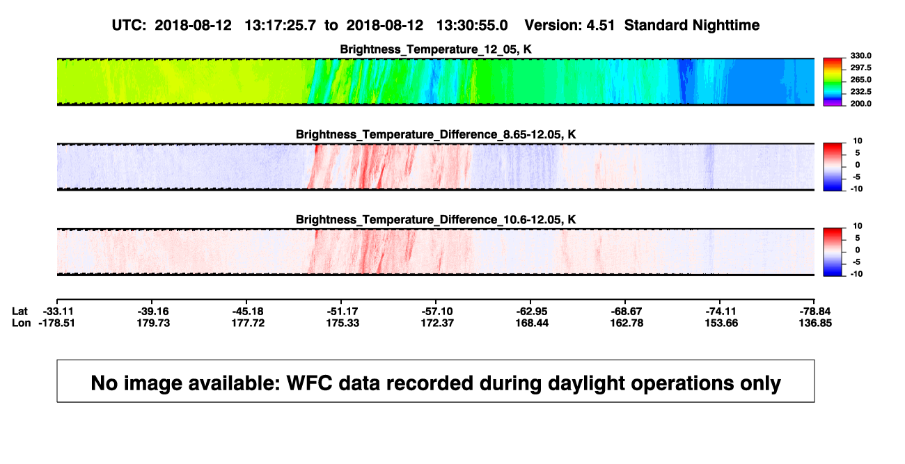Click the 265.0 color scale label

click(861, 79)
